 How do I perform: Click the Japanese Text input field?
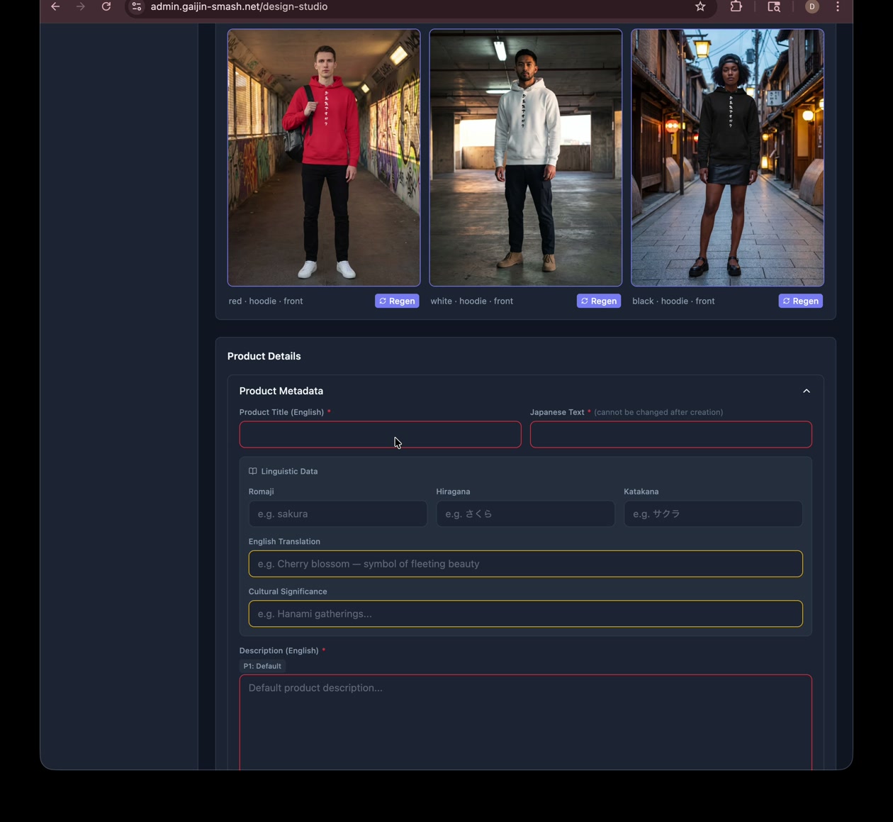670,434
